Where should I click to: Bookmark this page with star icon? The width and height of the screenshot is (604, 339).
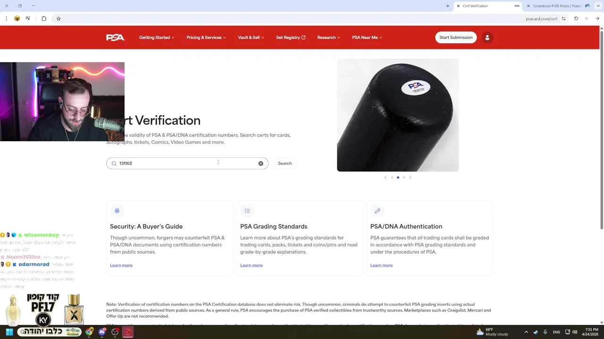pos(59,19)
